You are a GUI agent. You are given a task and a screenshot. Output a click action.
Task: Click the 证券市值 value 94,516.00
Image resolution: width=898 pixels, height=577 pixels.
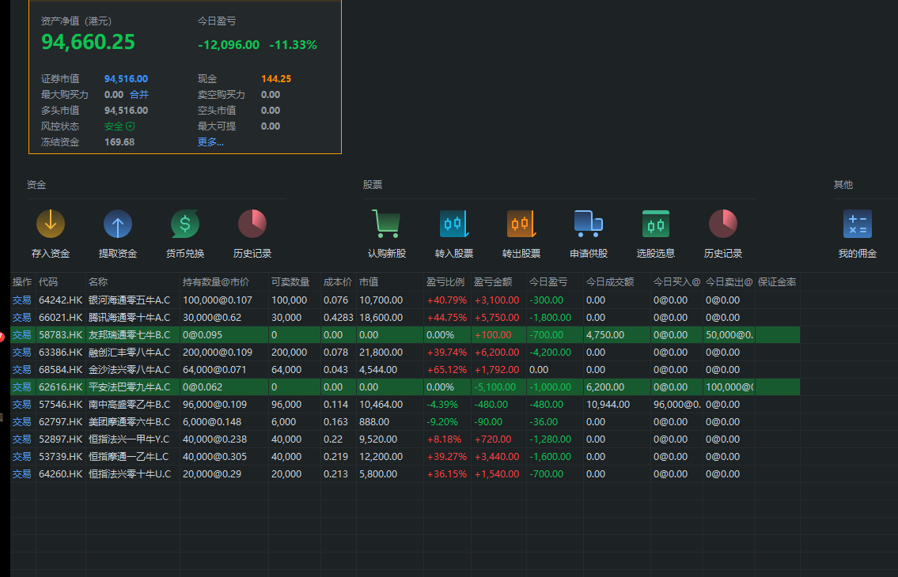point(126,79)
